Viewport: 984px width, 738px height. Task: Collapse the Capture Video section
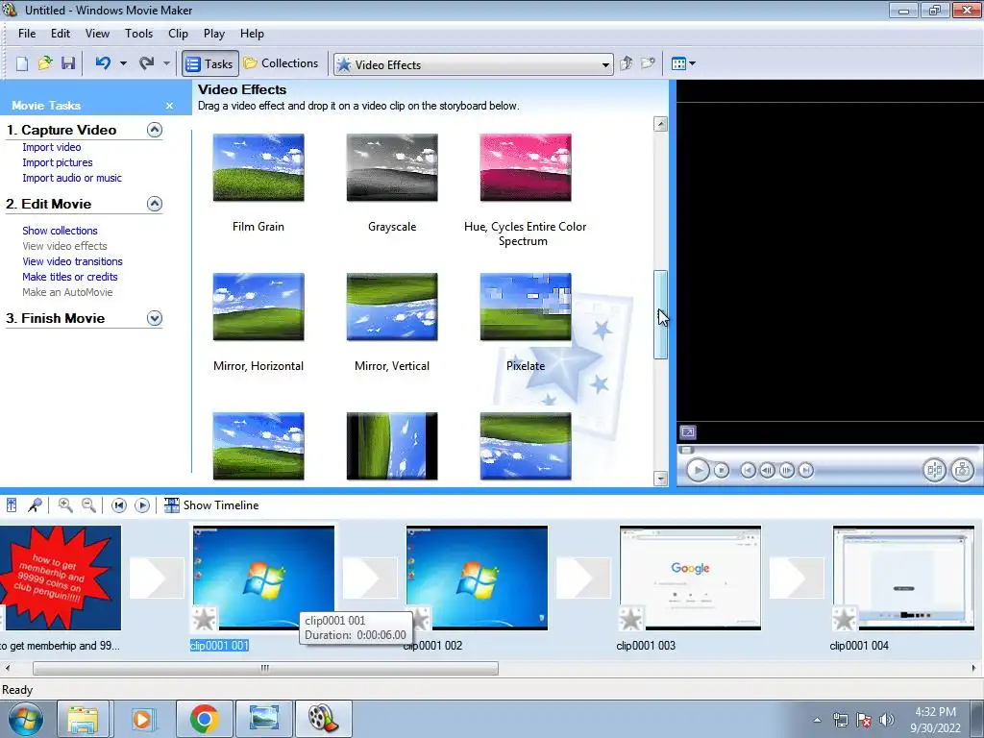155,130
